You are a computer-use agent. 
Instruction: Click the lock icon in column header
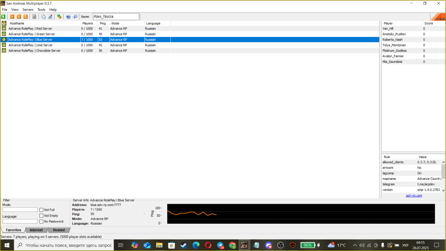coord(4,23)
